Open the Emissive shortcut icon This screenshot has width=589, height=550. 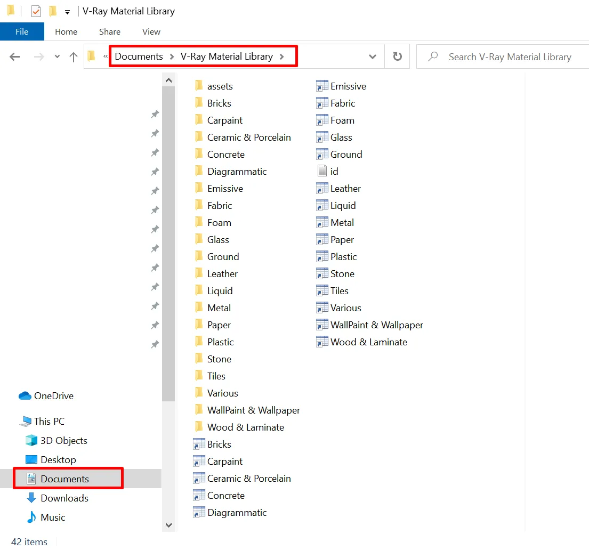[322, 86]
